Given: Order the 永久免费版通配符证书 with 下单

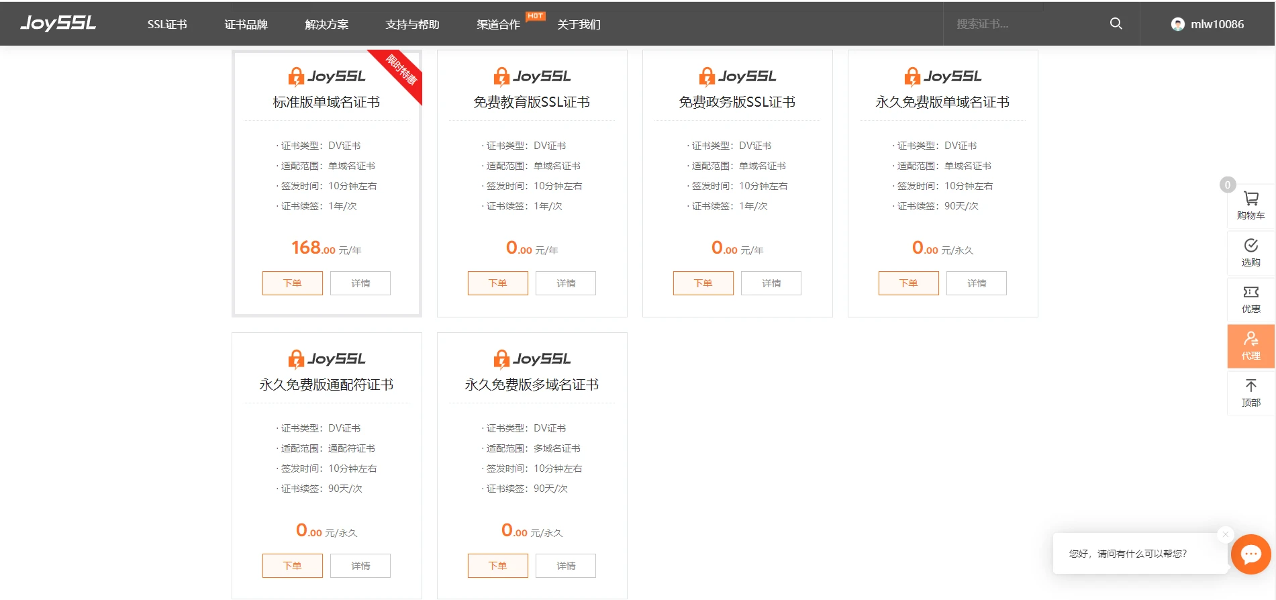Looking at the screenshot, I should (292, 566).
